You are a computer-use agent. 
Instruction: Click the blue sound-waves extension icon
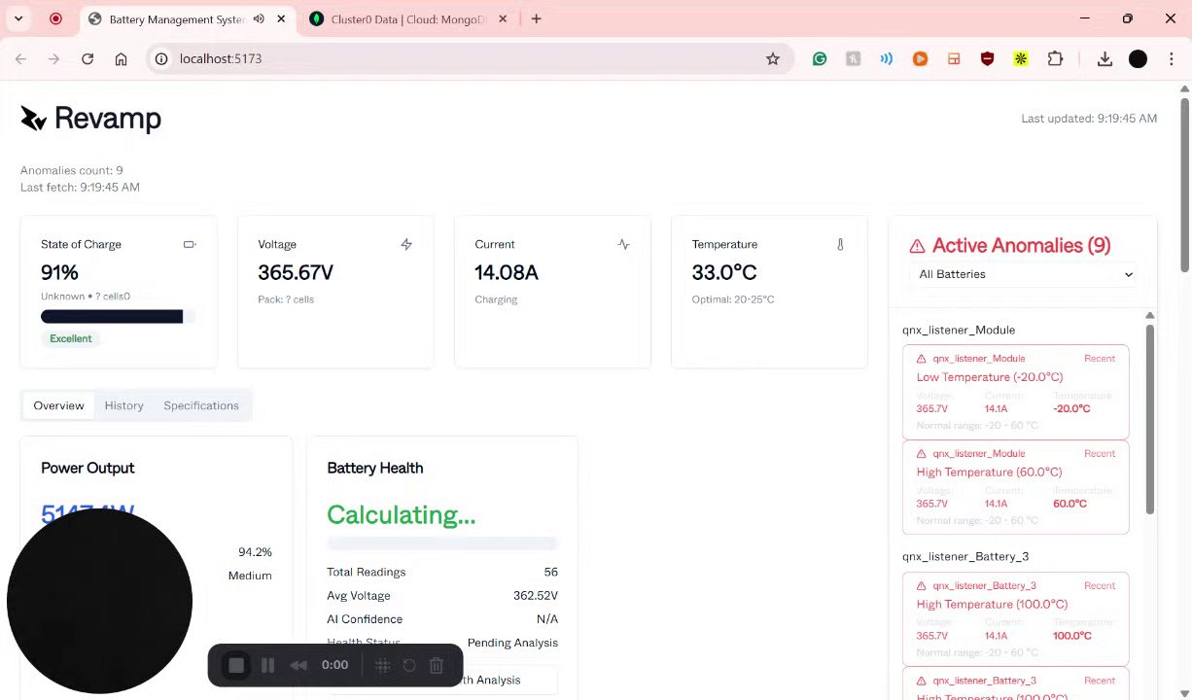pyautogui.click(x=887, y=59)
